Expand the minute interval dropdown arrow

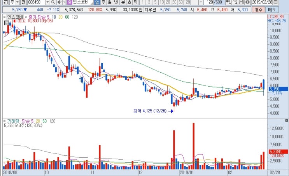[201, 2]
